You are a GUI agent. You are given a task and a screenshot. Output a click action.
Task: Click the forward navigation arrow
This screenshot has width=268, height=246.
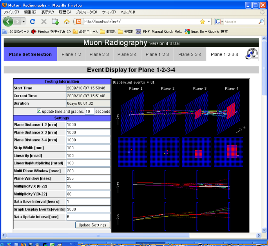[17, 21]
